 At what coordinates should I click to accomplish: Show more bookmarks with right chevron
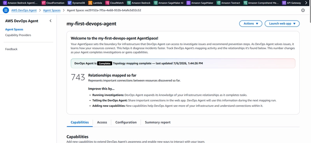click(306, 3)
